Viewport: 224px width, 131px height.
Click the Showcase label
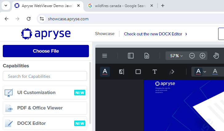pos(105,34)
